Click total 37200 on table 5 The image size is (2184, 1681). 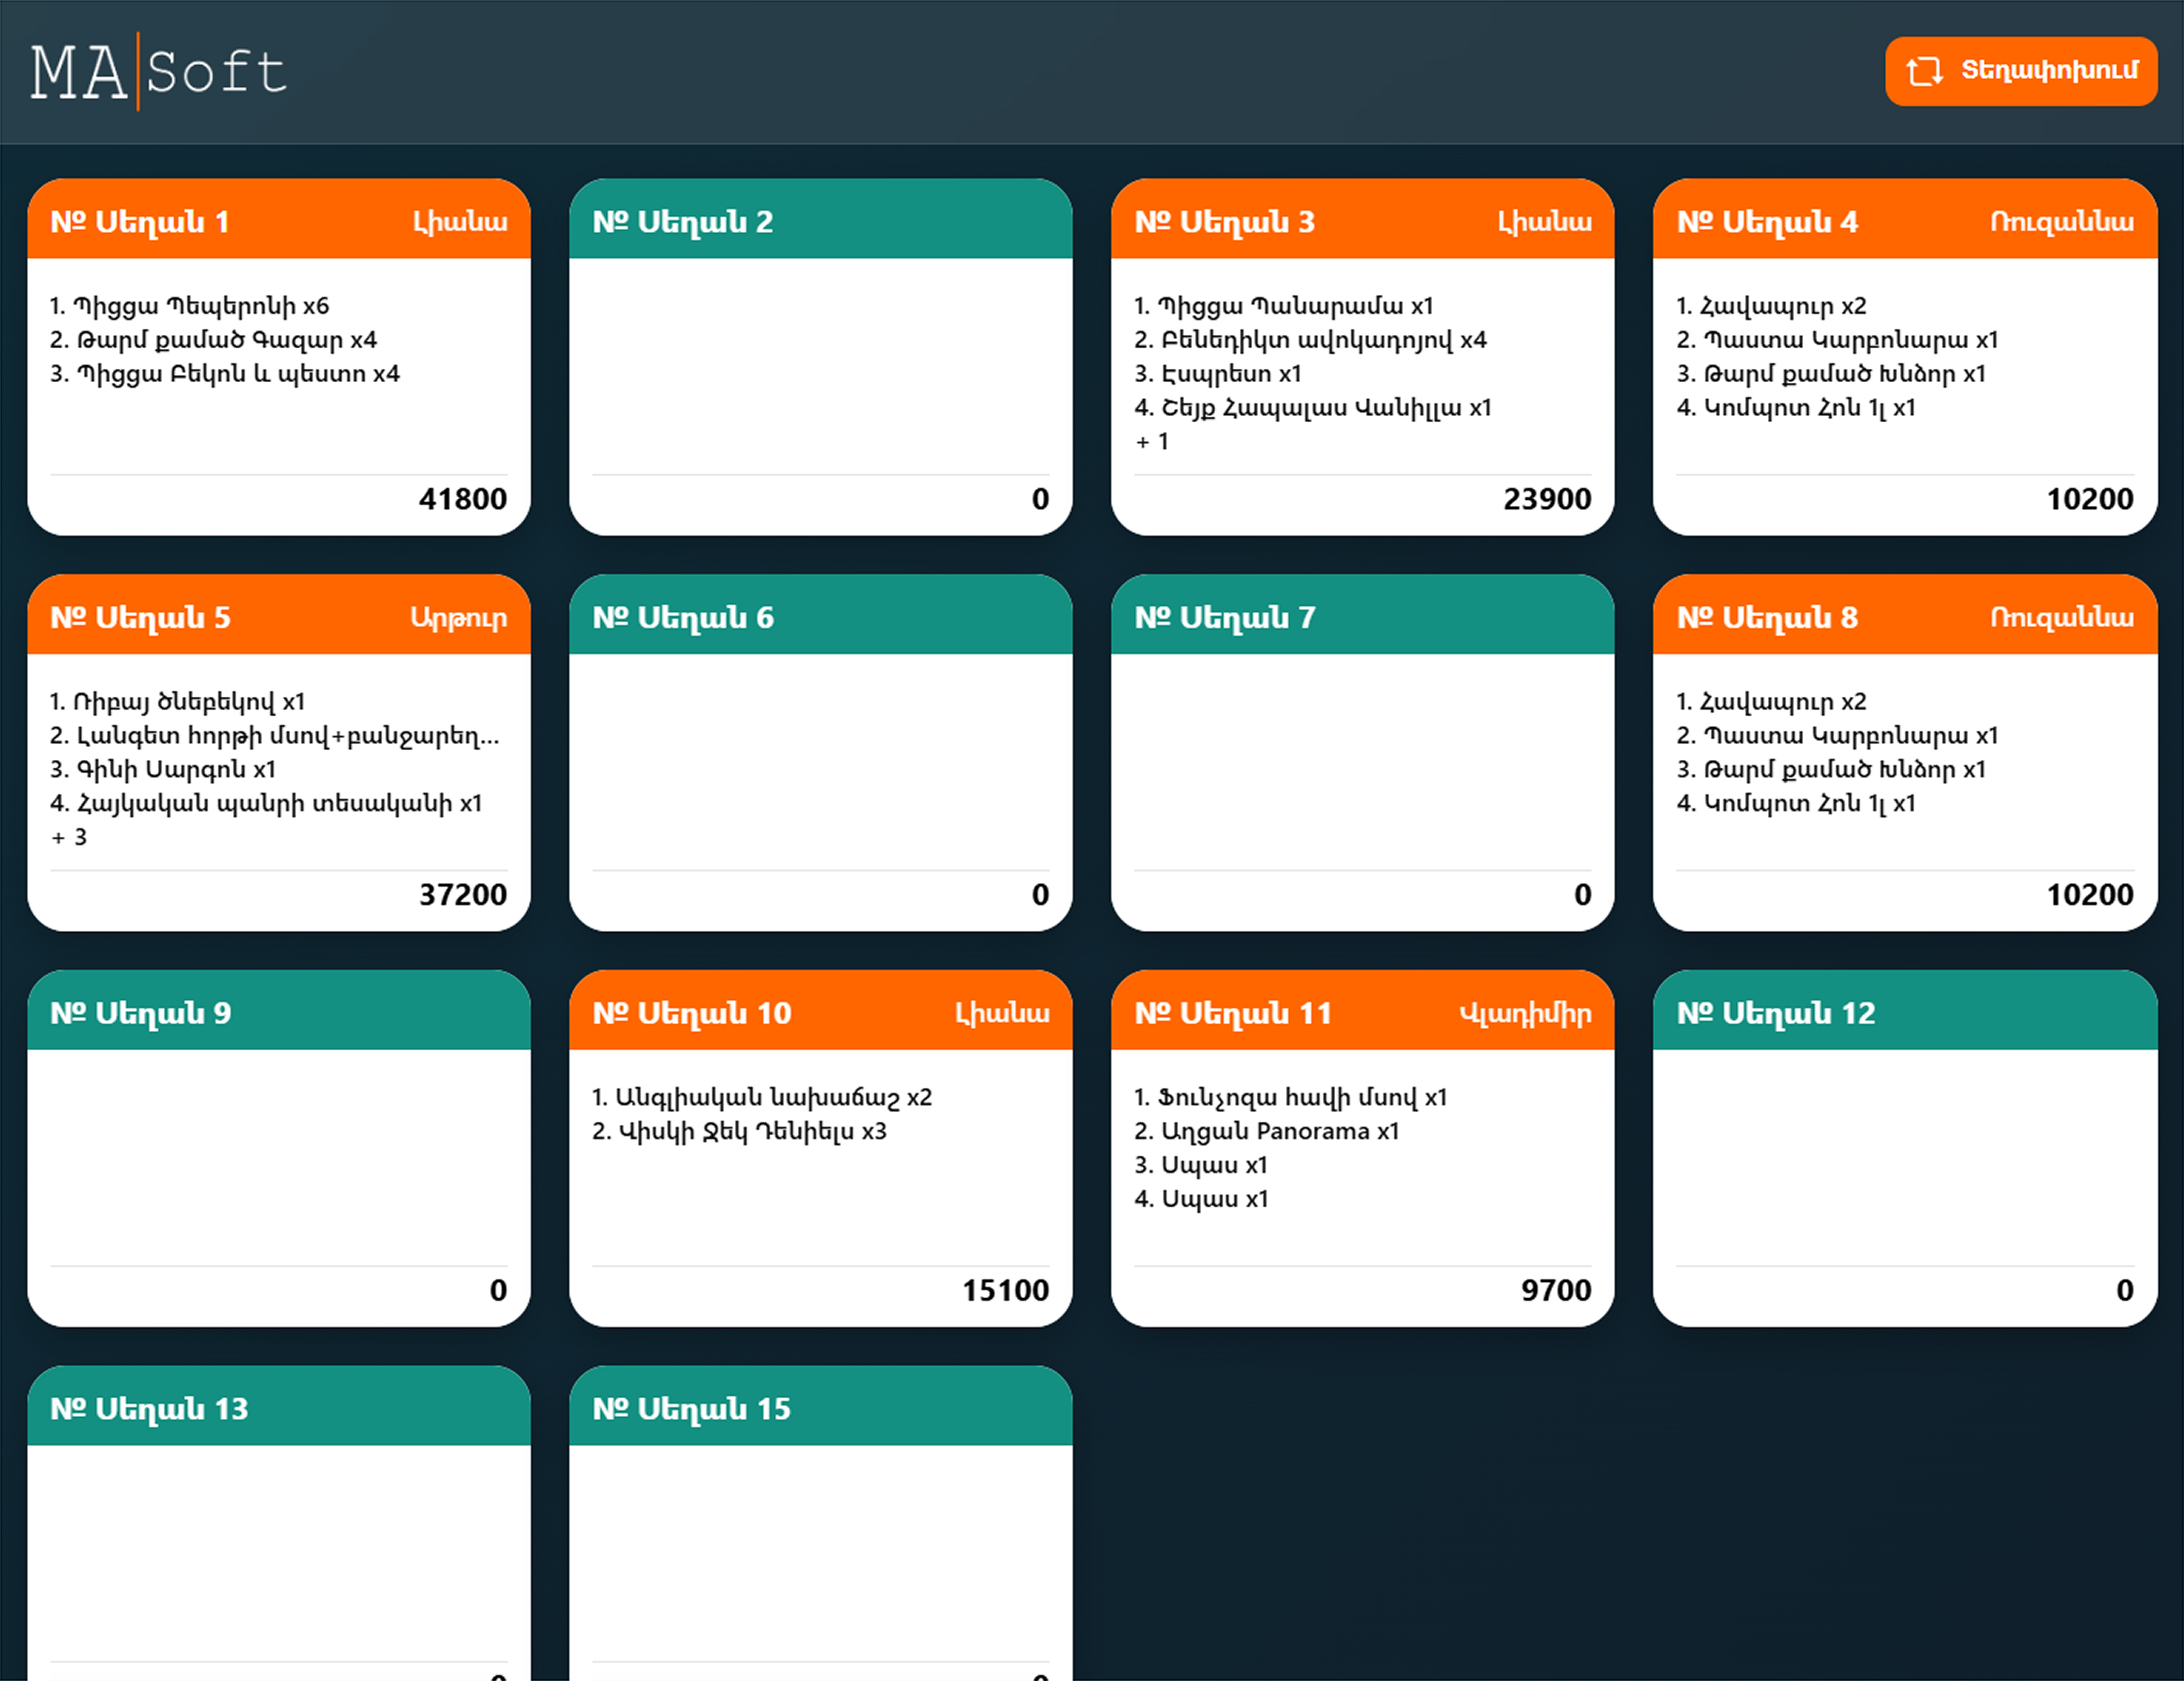[463, 895]
